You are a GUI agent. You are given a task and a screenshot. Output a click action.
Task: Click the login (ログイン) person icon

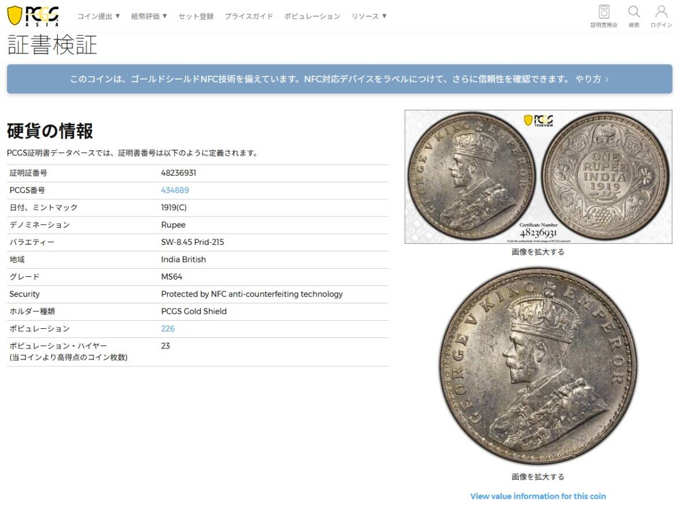(661, 12)
